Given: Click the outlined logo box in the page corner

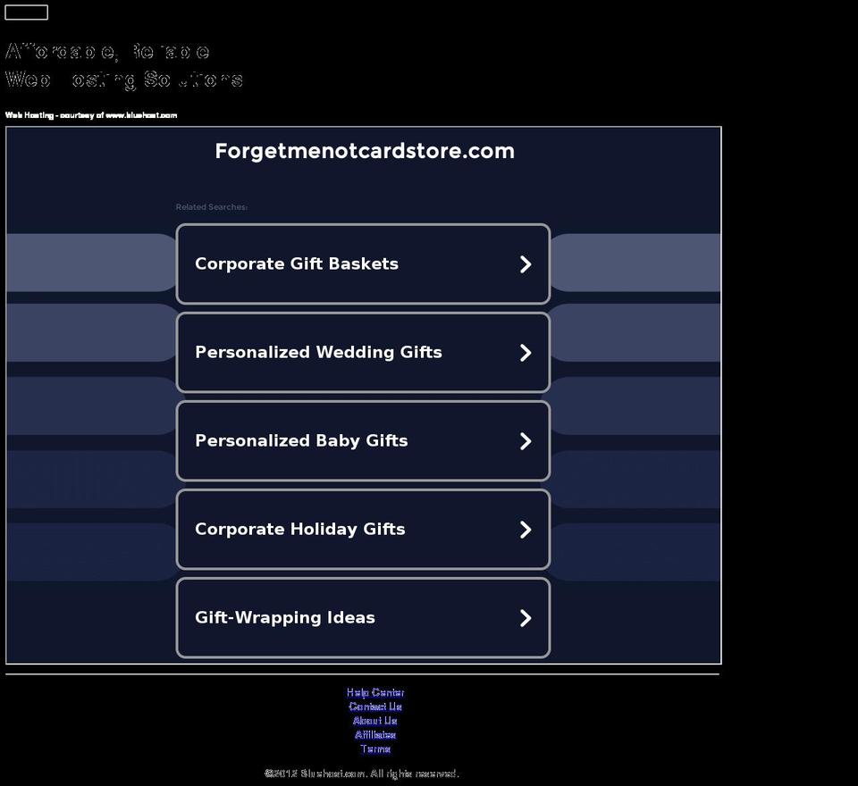Looking at the screenshot, I should pyautogui.click(x=26, y=12).
